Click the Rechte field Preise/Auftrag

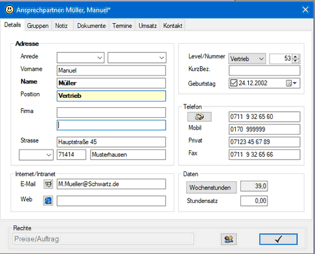[103, 239]
